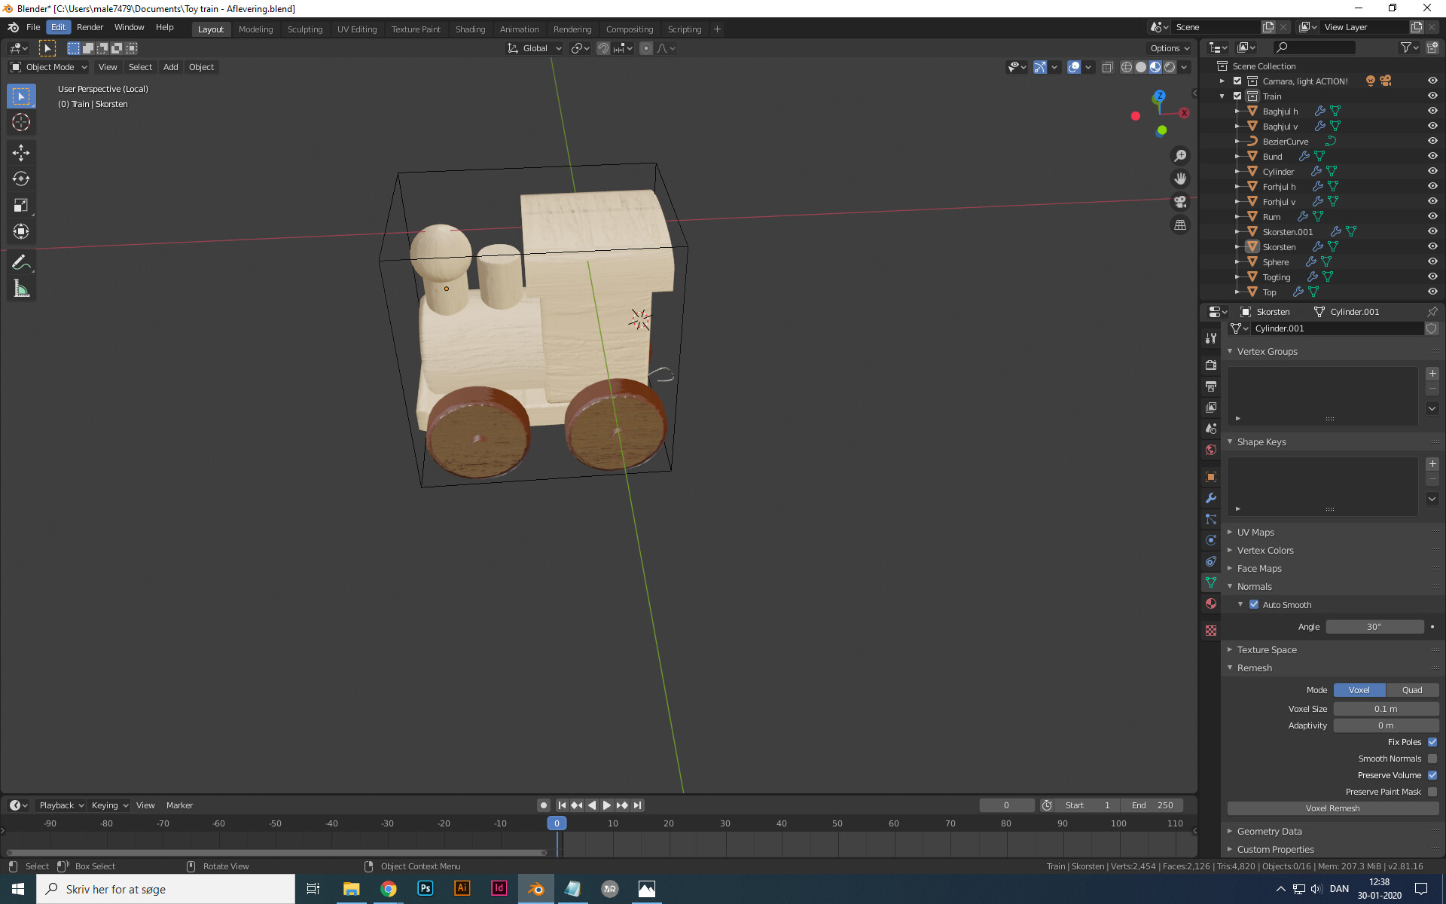Activate the Annotate tool

click(21, 262)
